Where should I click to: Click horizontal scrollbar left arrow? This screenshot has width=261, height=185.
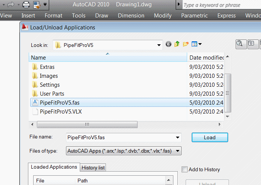pos(32,124)
